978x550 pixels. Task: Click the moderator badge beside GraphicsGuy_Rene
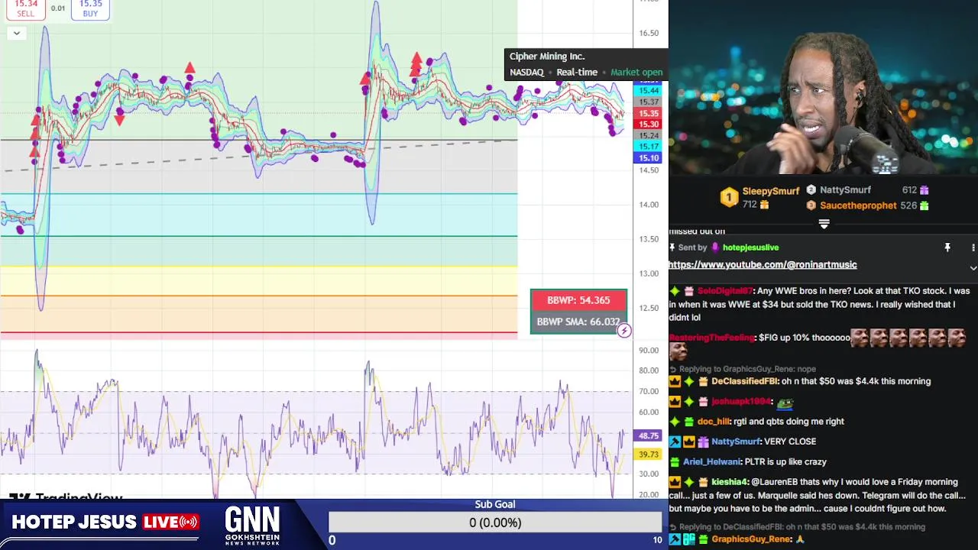(675, 539)
